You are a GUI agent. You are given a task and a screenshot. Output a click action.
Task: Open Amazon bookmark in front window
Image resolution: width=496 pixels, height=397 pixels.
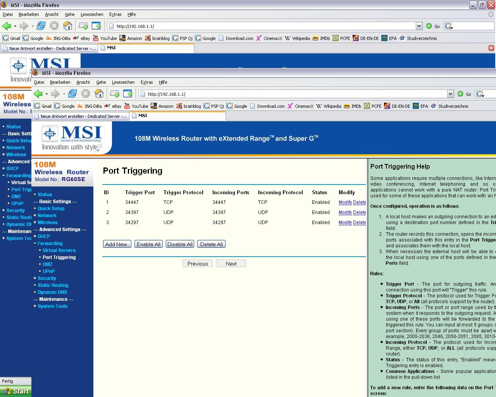coord(162,106)
